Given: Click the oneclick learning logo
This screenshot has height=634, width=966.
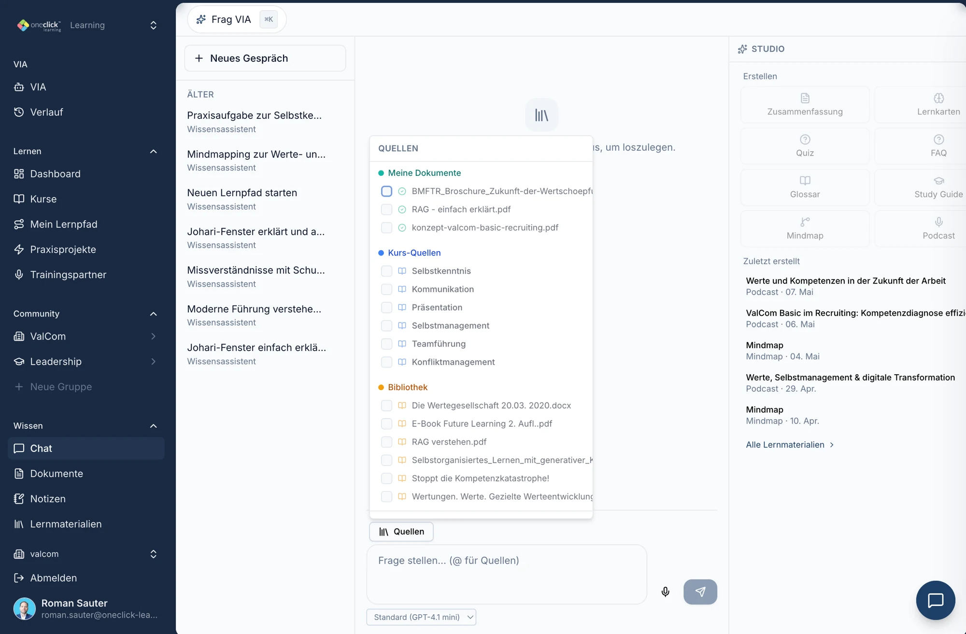Looking at the screenshot, I should [x=39, y=25].
